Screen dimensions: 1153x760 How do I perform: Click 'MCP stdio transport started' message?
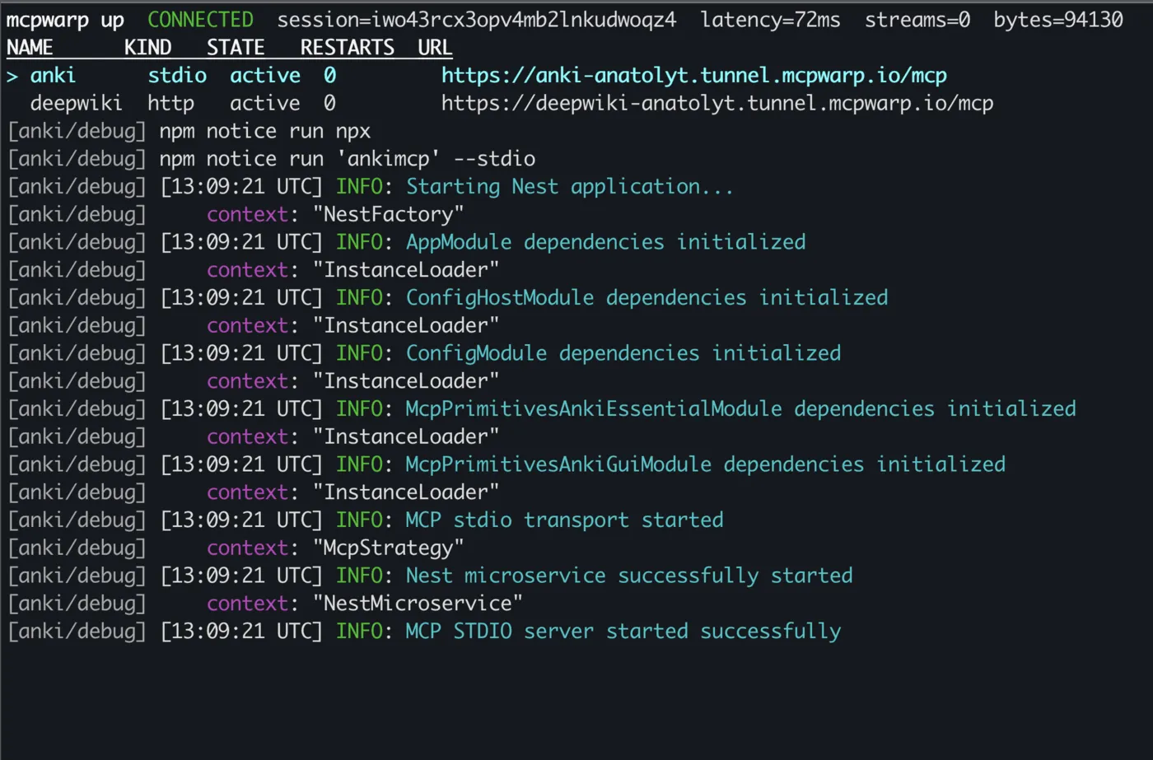pyautogui.click(x=565, y=520)
